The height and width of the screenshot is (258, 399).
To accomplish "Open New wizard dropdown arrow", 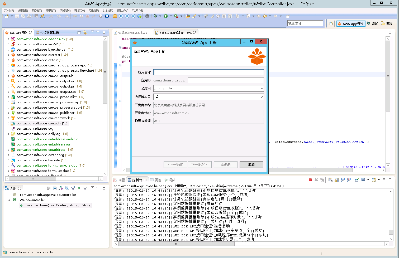I will coord(12,16).
